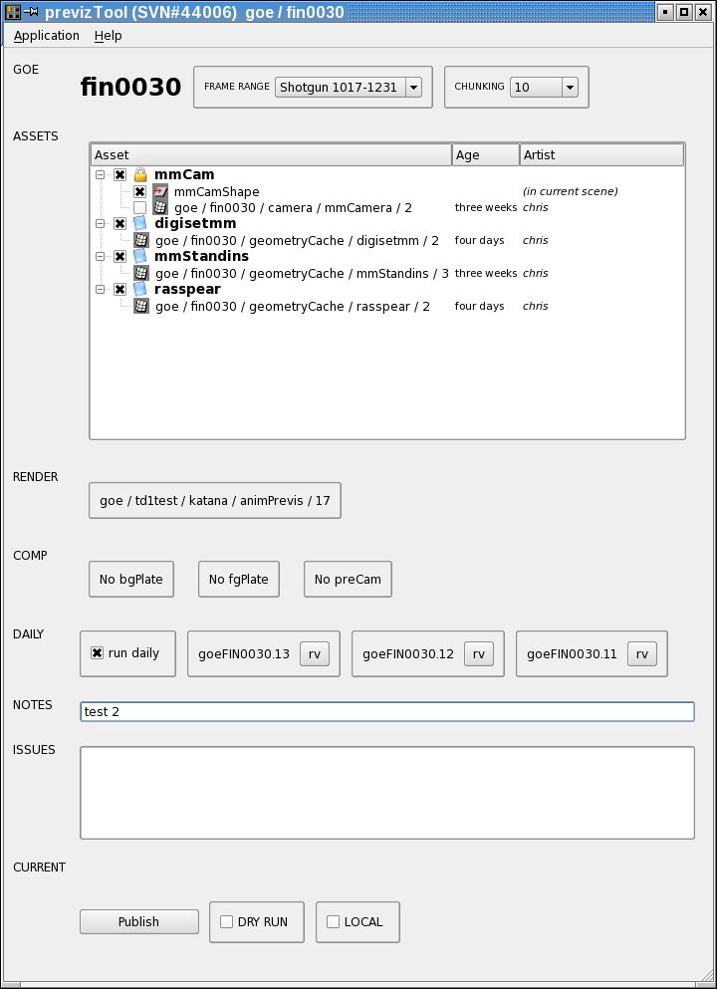The width and height of the screenshot is (717, 989).
Task: Select row goe / fin0030 / camera / mmCamera / 2
Action: (x=293, y=207)
